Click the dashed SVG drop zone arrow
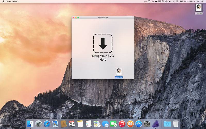Image resolution: width=206 pixels, height=129 pixels. tap(103, 43)
